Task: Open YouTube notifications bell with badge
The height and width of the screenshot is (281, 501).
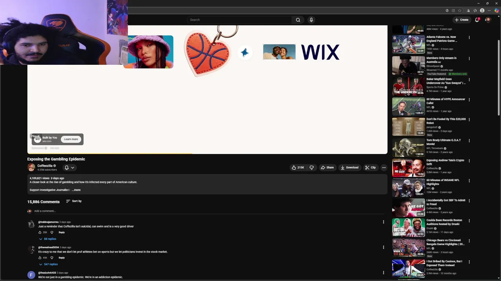Action: click(477, 20)
